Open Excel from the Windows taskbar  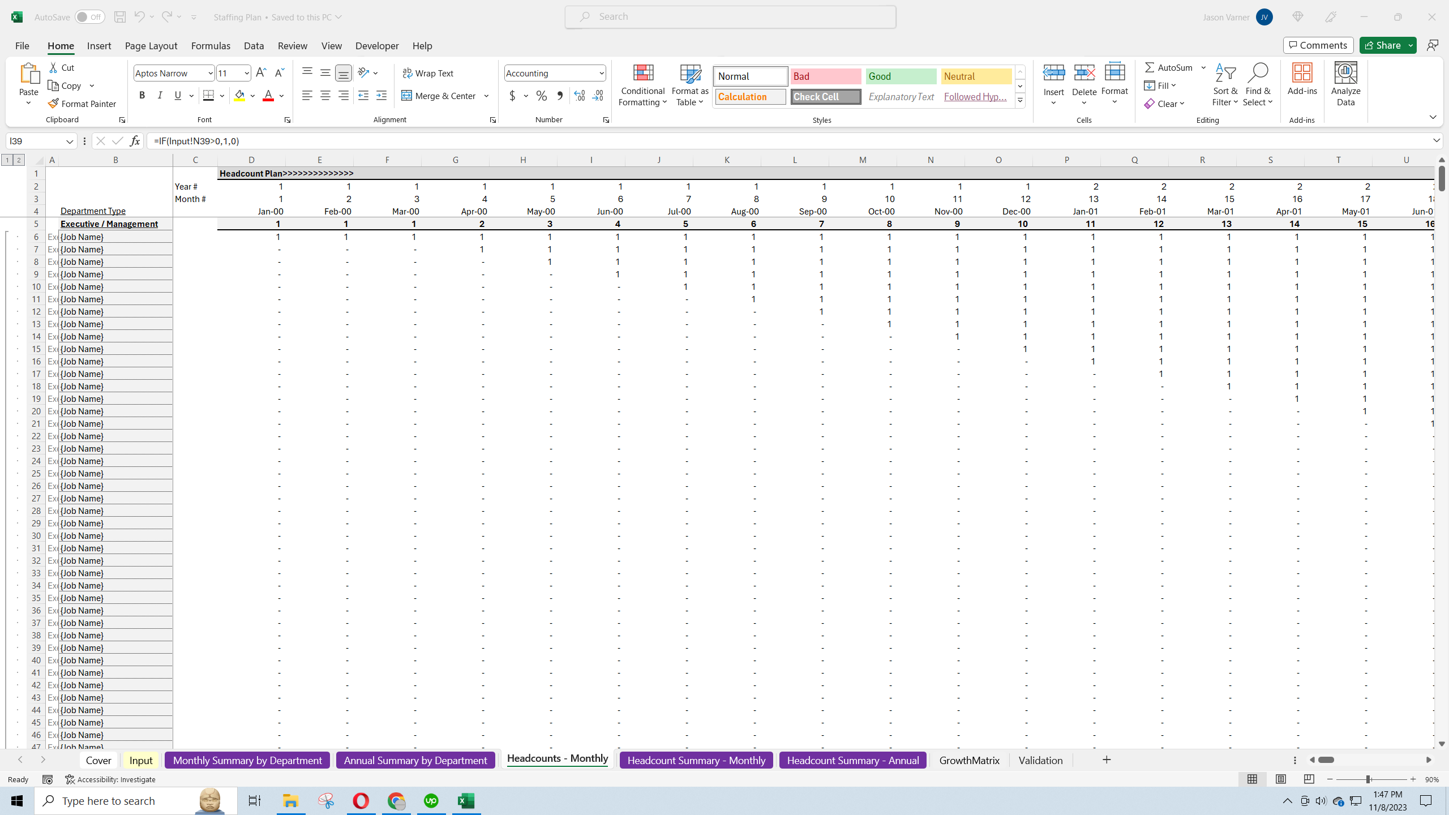coord(466,801)
